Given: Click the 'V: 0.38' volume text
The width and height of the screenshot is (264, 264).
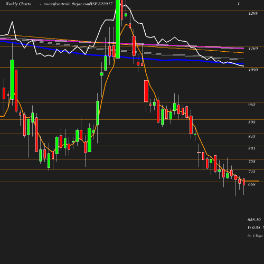Looking at the screenshot, I should point(254,228).
